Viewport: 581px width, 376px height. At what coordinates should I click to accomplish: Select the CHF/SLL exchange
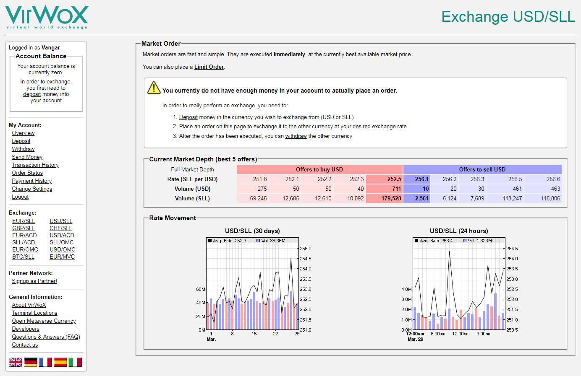[61, 228]
